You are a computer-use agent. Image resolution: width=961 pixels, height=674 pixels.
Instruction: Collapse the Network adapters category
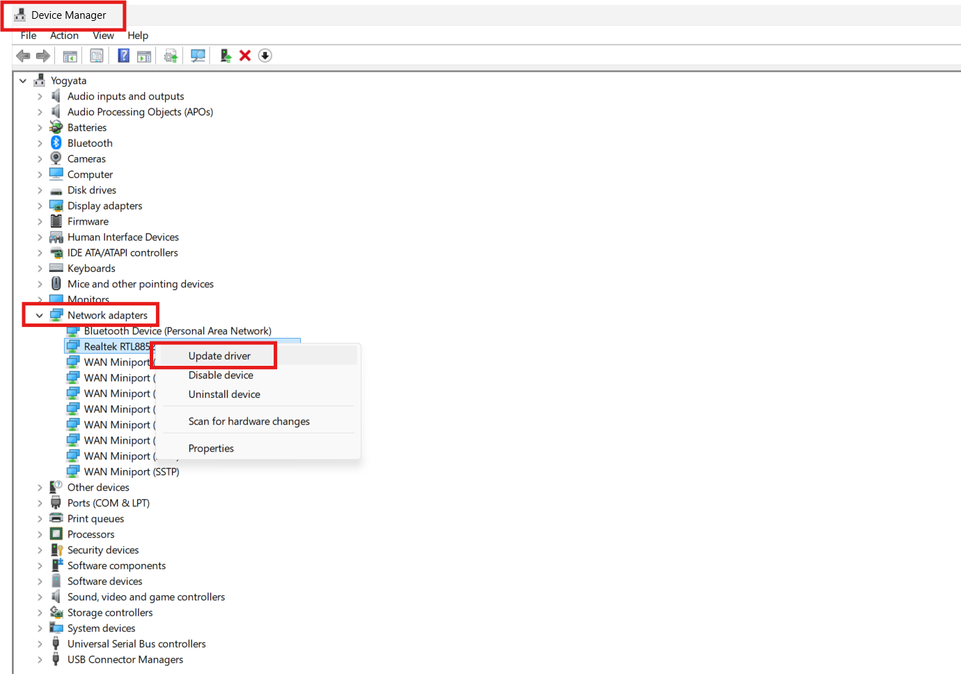click(x=39, y=314)
